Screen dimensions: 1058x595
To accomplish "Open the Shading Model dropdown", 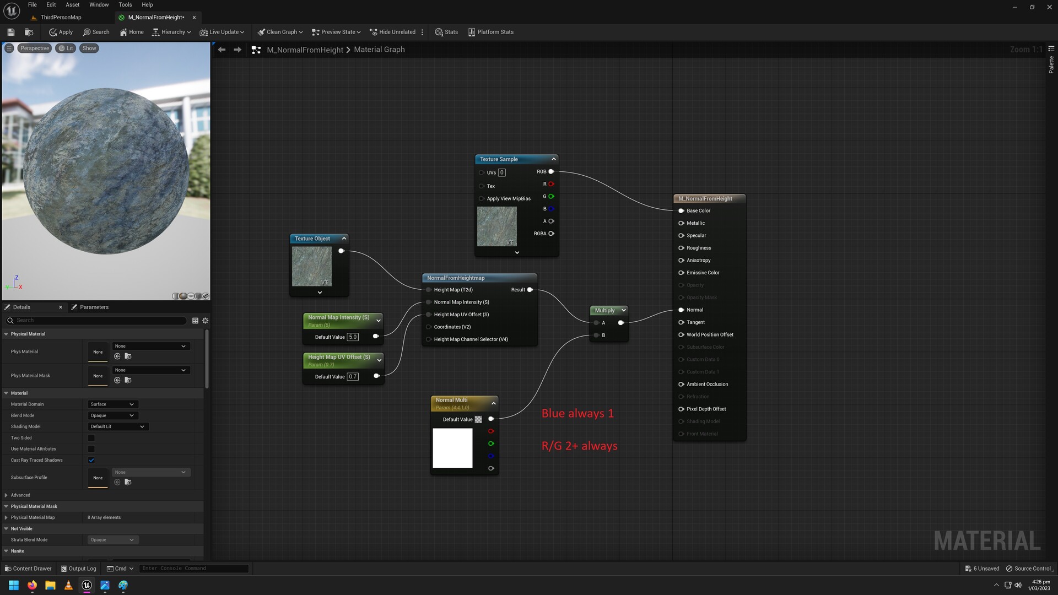I will pos(117,426).
